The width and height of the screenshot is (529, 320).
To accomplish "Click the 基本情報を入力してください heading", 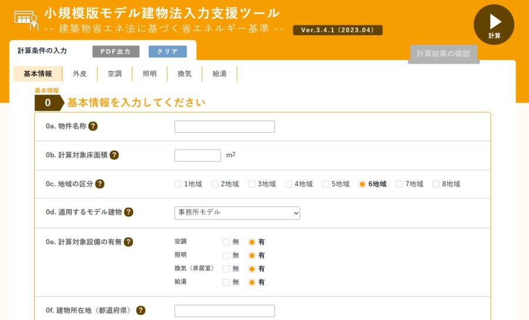I will click(136, 102).
